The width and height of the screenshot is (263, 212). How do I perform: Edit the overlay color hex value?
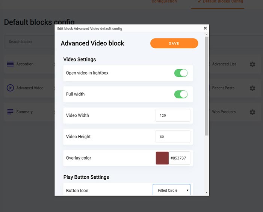coord(179,158)
